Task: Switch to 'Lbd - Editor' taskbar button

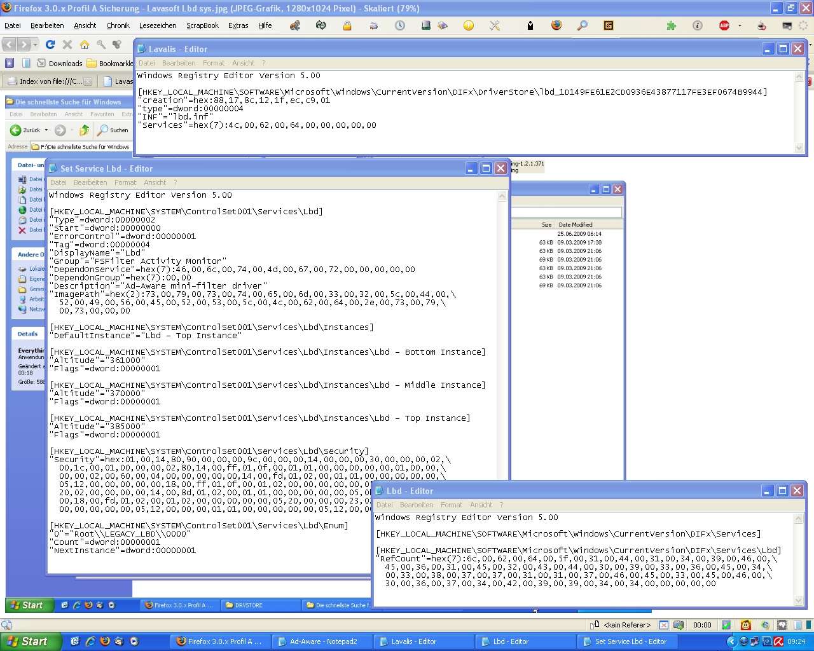Action: point(525,641)
